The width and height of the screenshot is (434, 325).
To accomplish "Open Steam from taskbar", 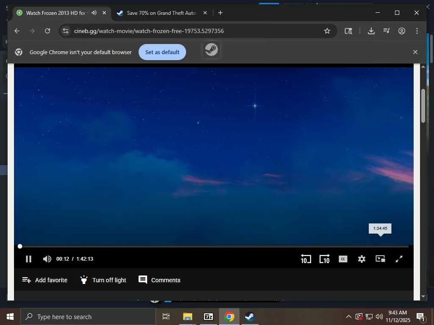I will (x=250, y=317).
